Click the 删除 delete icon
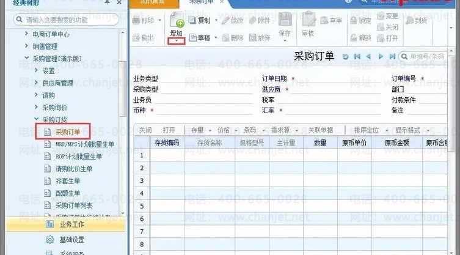 pos(225,37)
